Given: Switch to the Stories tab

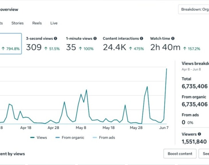Looking at the screenshot, I should tap(17, 23).
